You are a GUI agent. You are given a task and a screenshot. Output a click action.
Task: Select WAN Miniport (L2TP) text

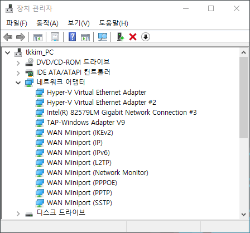point(79,163)
